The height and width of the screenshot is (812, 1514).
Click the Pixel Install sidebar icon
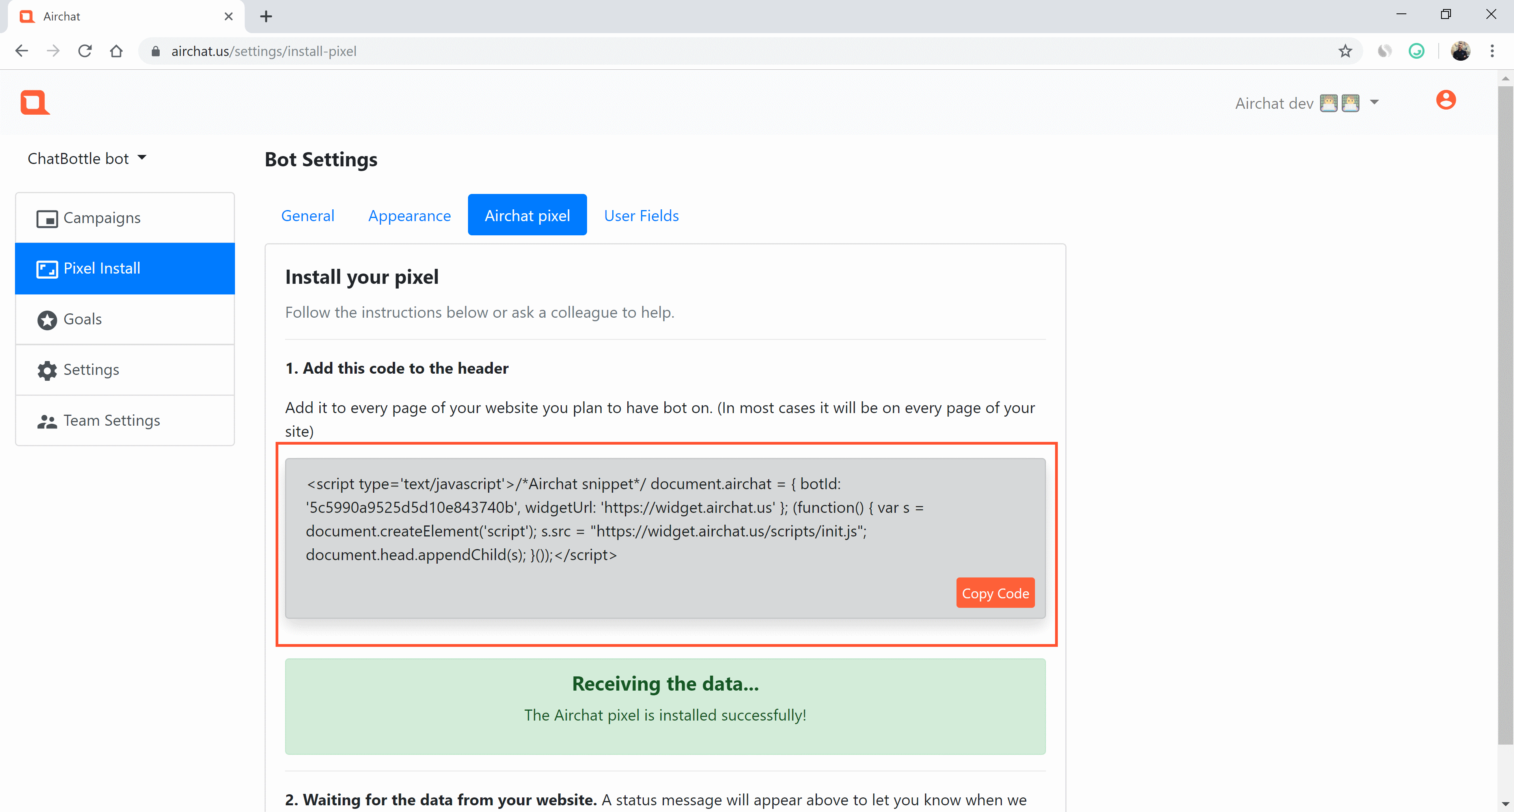[x=47, y=270]
